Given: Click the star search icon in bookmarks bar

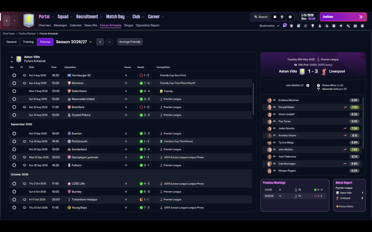Looking at the screenshot, I should click(348, 26).
